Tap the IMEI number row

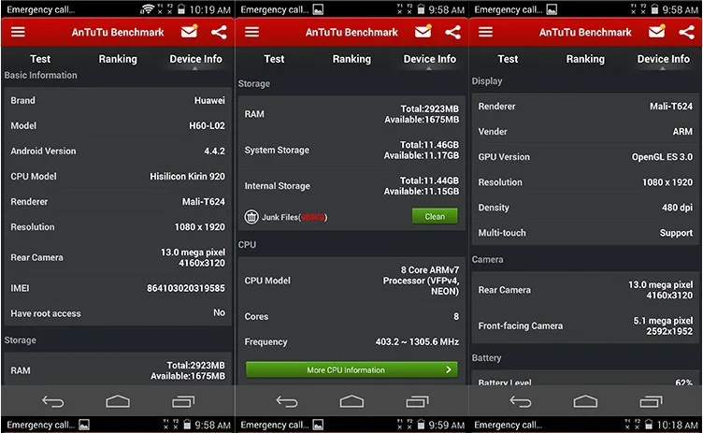pos(118,288)
